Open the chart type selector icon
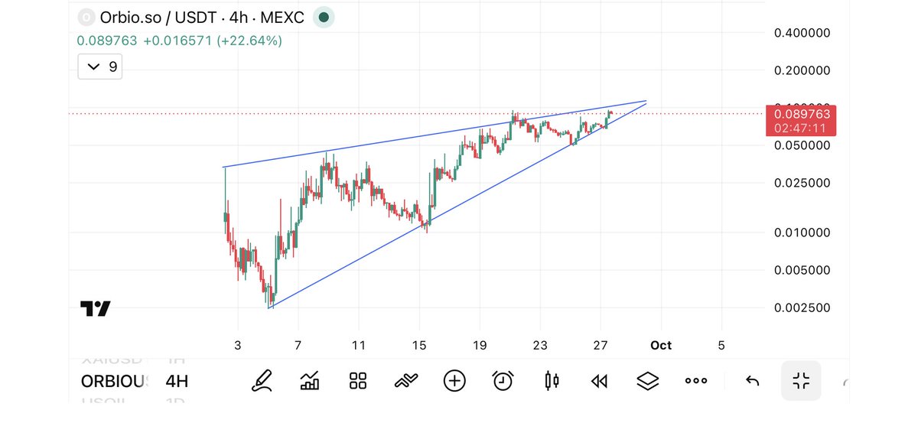Viewport: 918px width, 423px height. [x=310, y=380]
